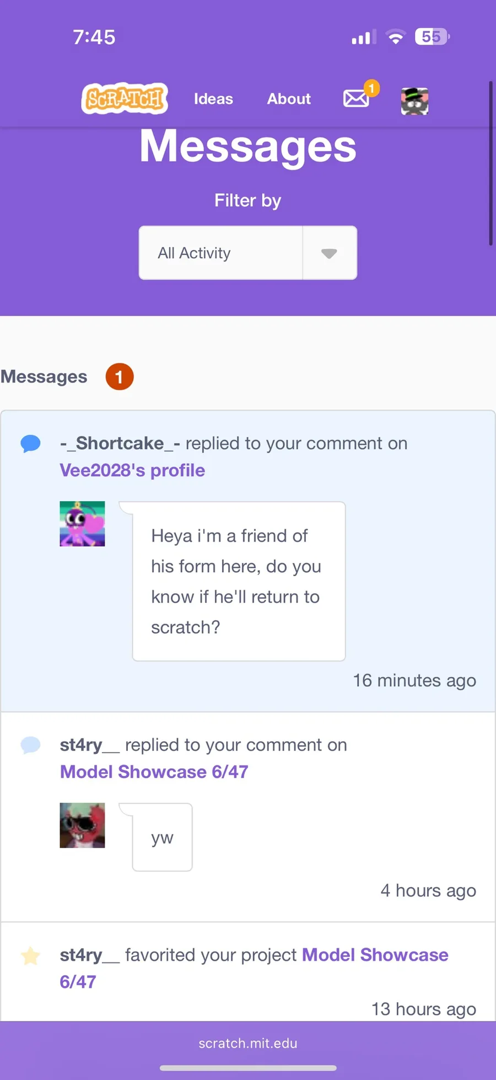View st4ry__ avatar thumbnail
496x1080 pixels.
[x=82, y=825]
